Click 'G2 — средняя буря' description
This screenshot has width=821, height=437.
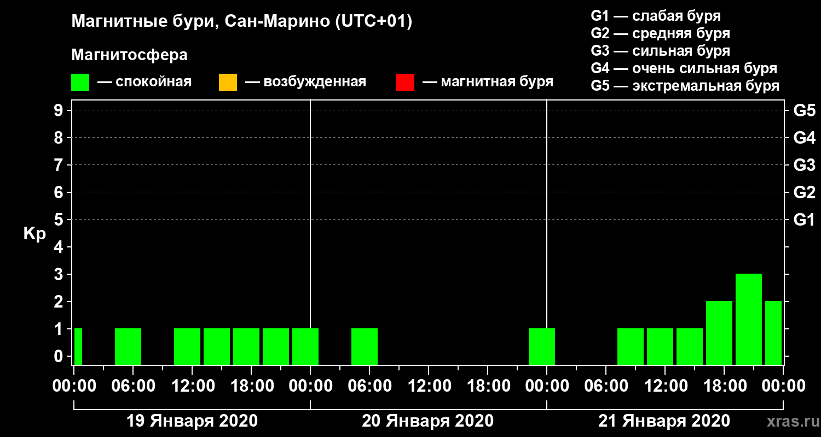(660, 33)
